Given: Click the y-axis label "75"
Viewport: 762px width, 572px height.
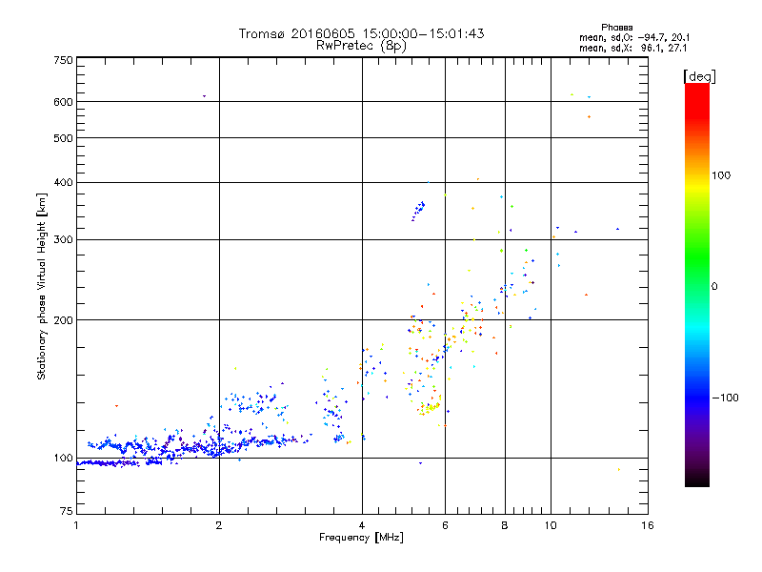Looking at the screenshot, I should coord(67,511).
